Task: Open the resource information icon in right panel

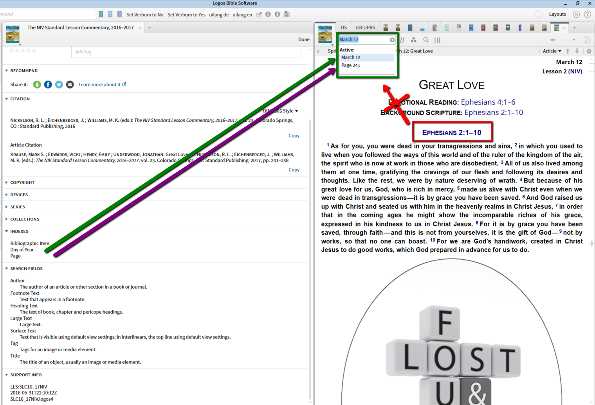Action: click(587, 40)
